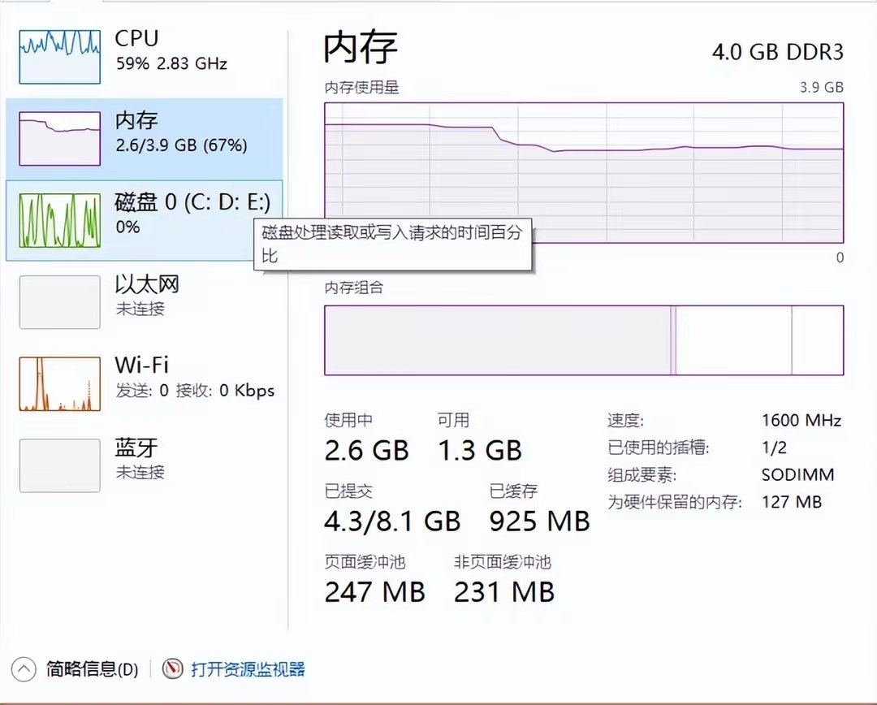877x705 pixels.
Task: Collapse details with the 简略信息 chevron
Action: pyautogui.click(x=24, y=669)
